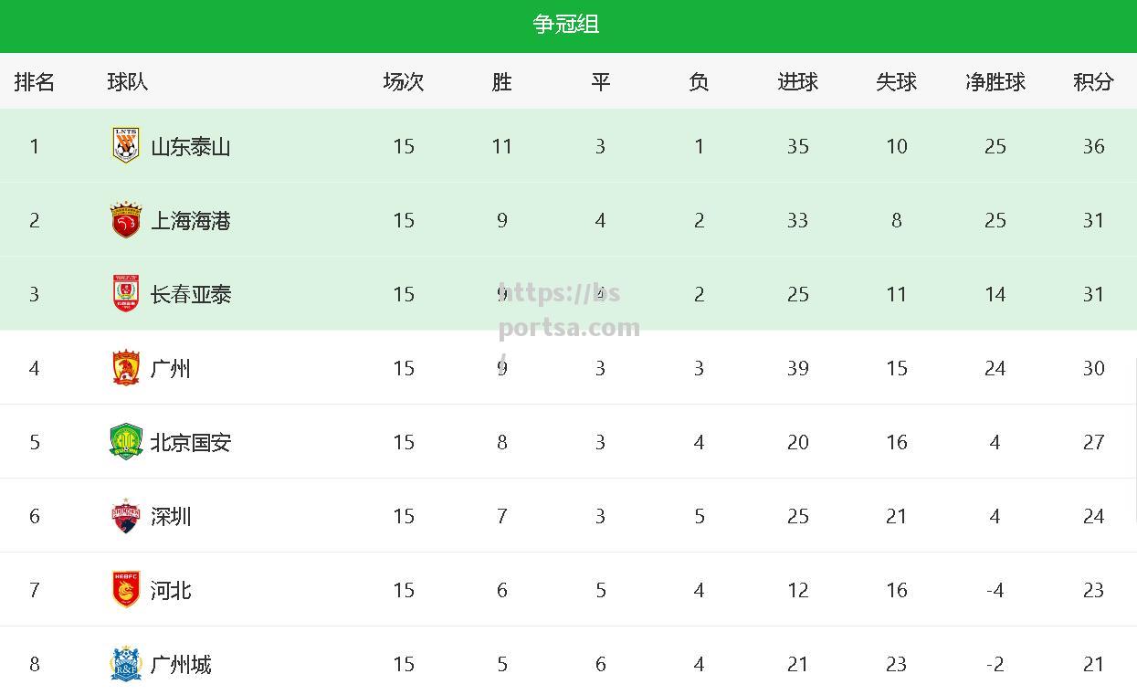The image size is (1137, 695).
Task: Click the Shandong Taishan team logo
Action: tap(126, 146)
